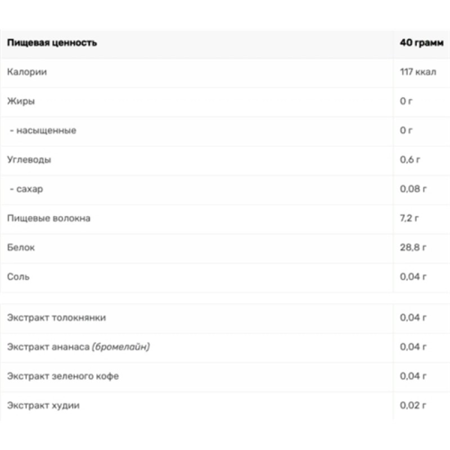Click the "- насыщенные" row label
Screen dimensions: 450x450
[x=43, y=130]
